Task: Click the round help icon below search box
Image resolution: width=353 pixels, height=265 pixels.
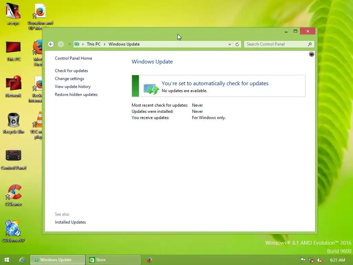Action: coord(312,54)
